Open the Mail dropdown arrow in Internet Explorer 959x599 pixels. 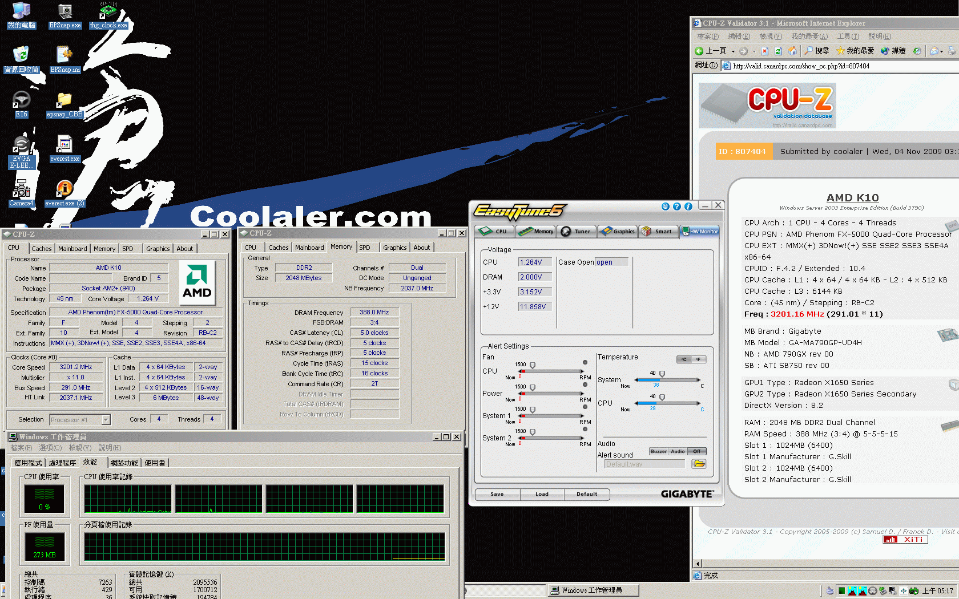point(941,51)
